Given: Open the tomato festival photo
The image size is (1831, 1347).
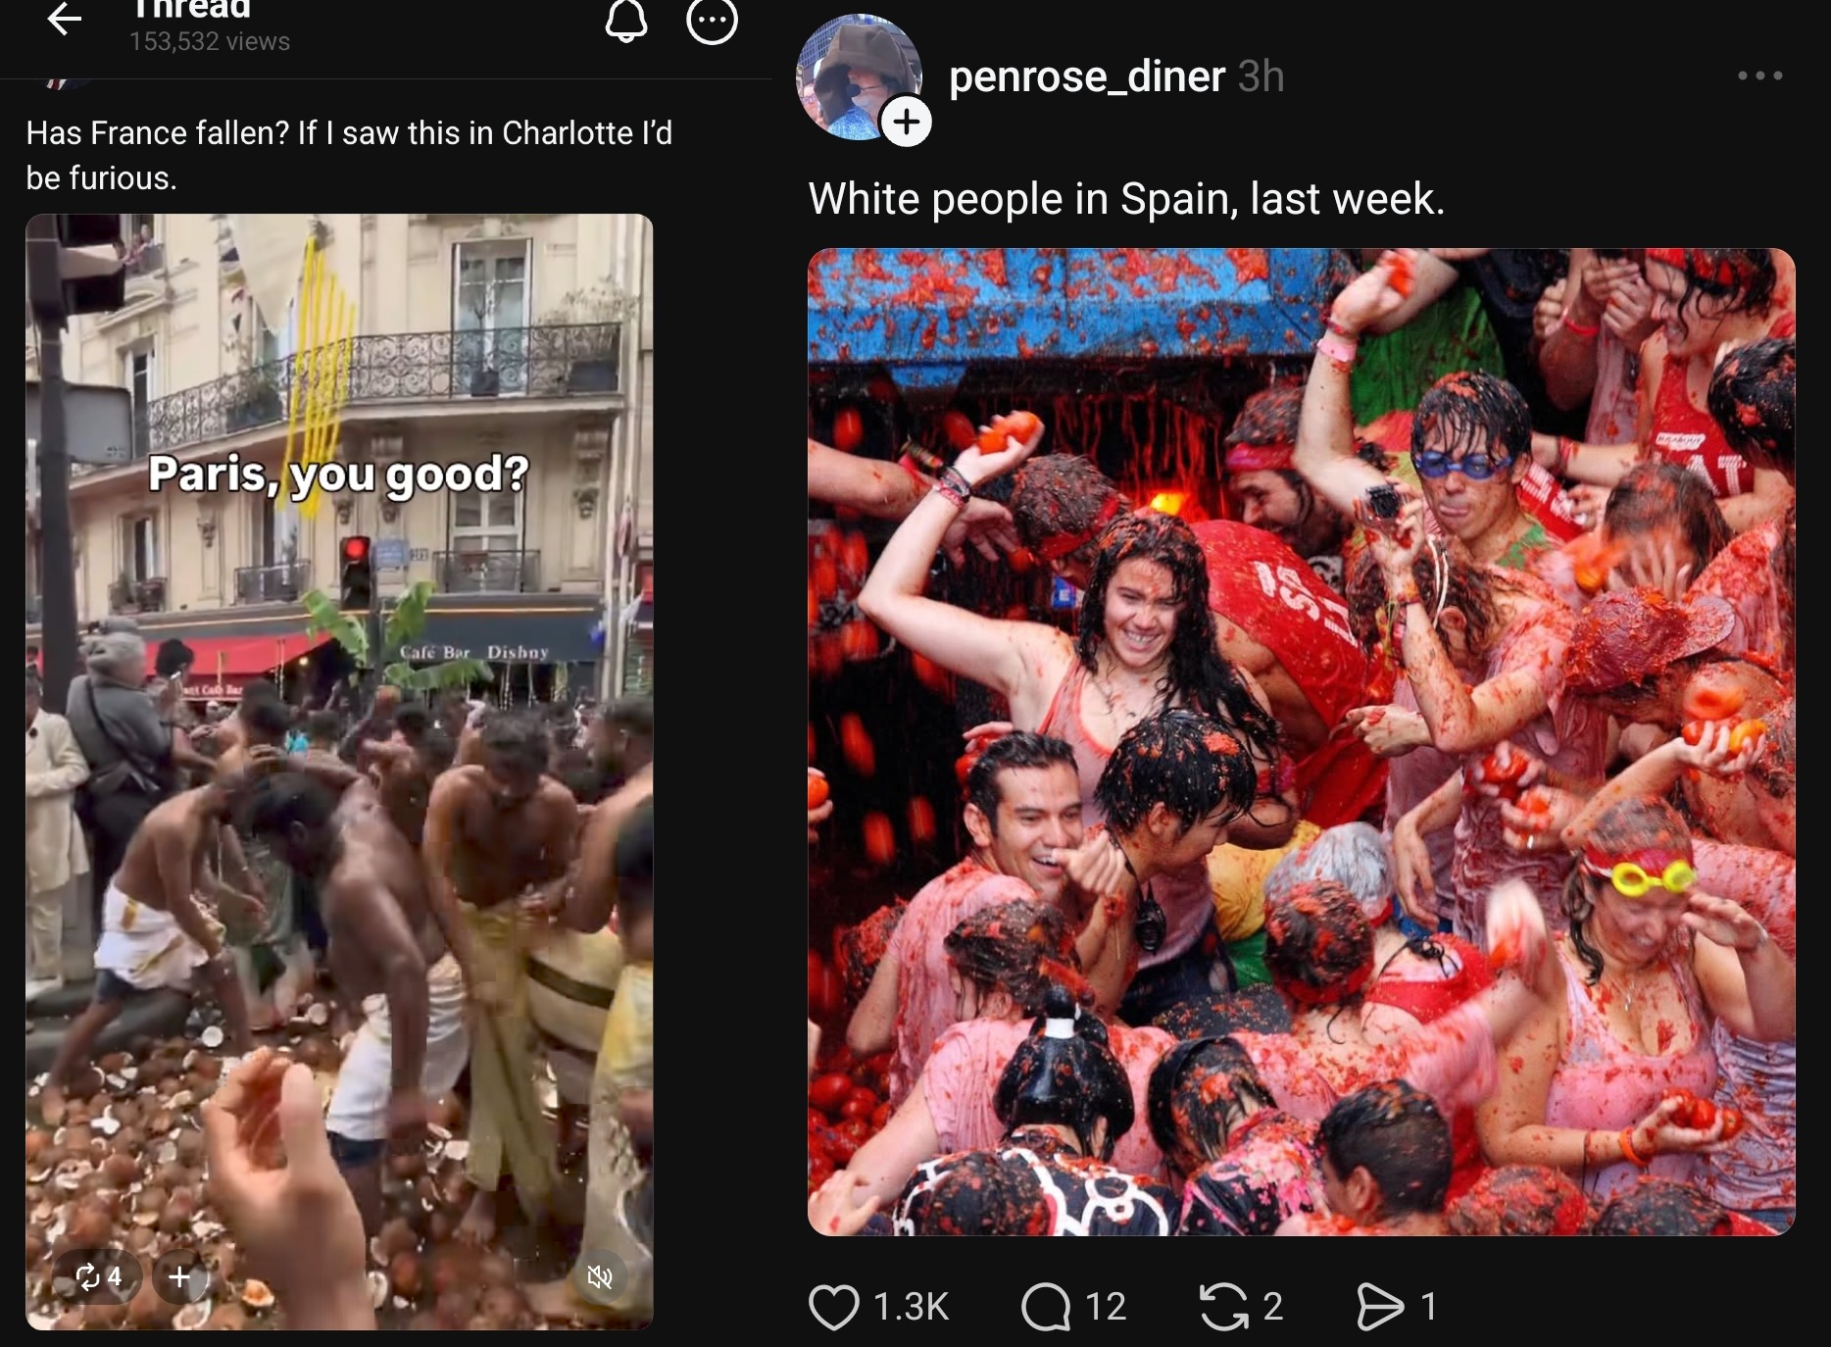Looking at the screenshot, I should (1301, 742).
